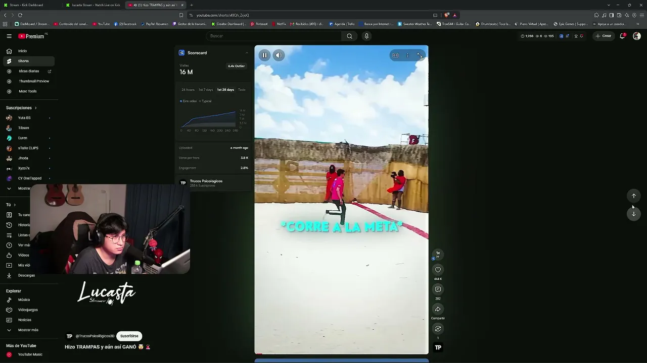This screenshot has height=363, width=647.
Task: Toggle closed captions on the short
Action: [x=395, y=55]
